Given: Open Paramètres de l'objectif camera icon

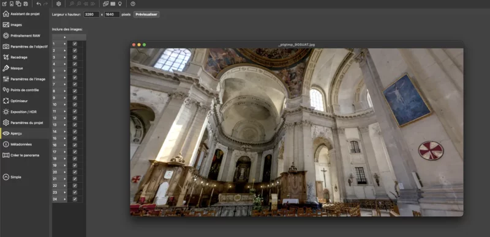Looking at the screenshot, I should coord(6,46).
